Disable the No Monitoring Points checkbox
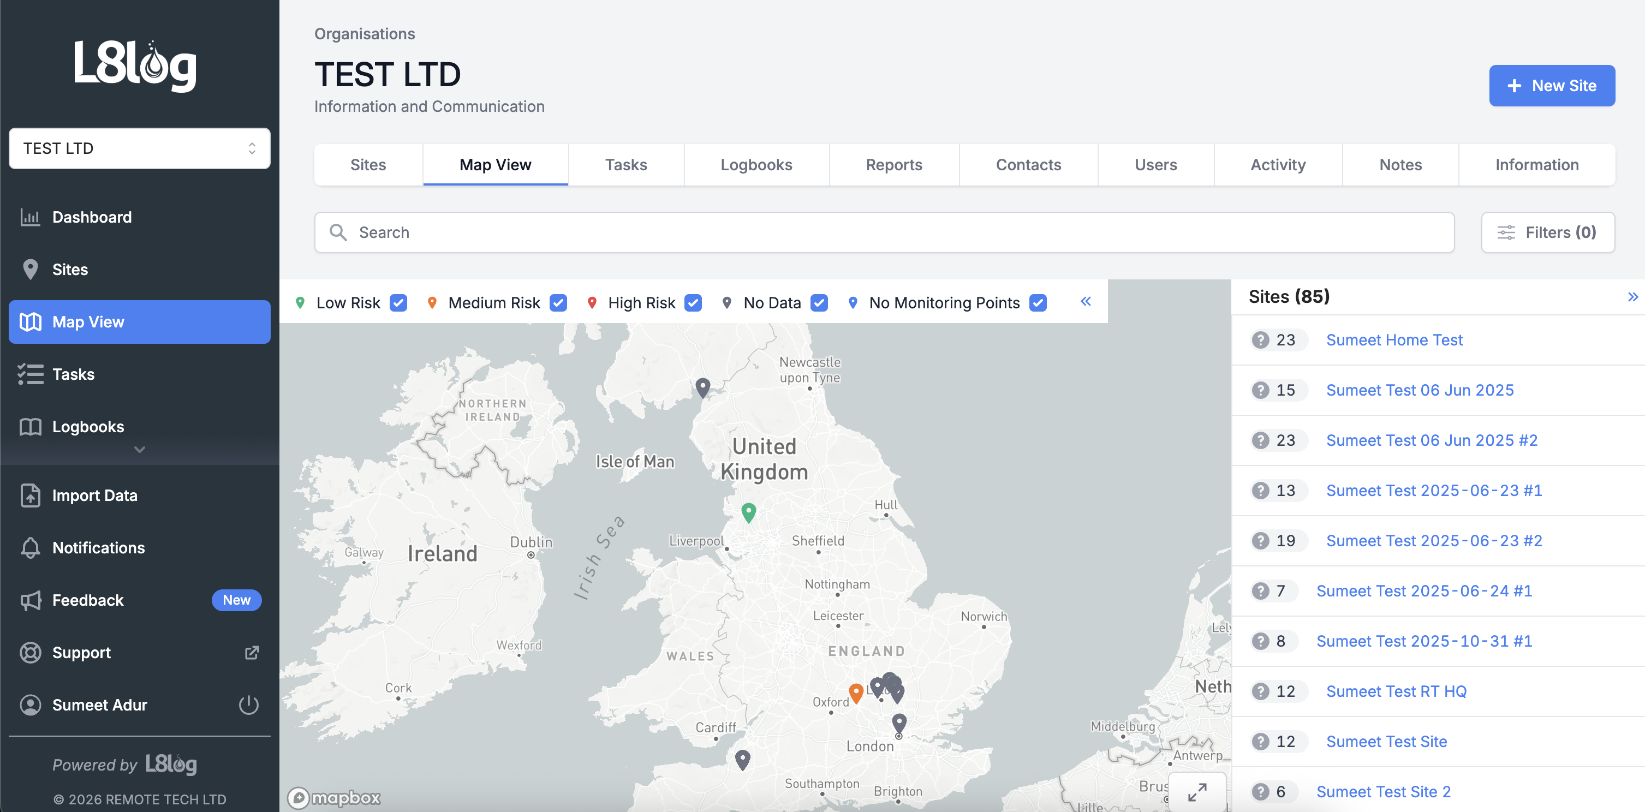The width and height of the screenshot is (1645, 812). (x=1038, y=302)
